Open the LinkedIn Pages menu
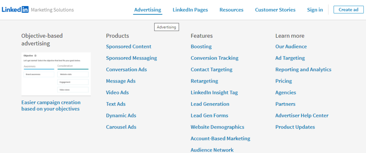 (190, 10)
